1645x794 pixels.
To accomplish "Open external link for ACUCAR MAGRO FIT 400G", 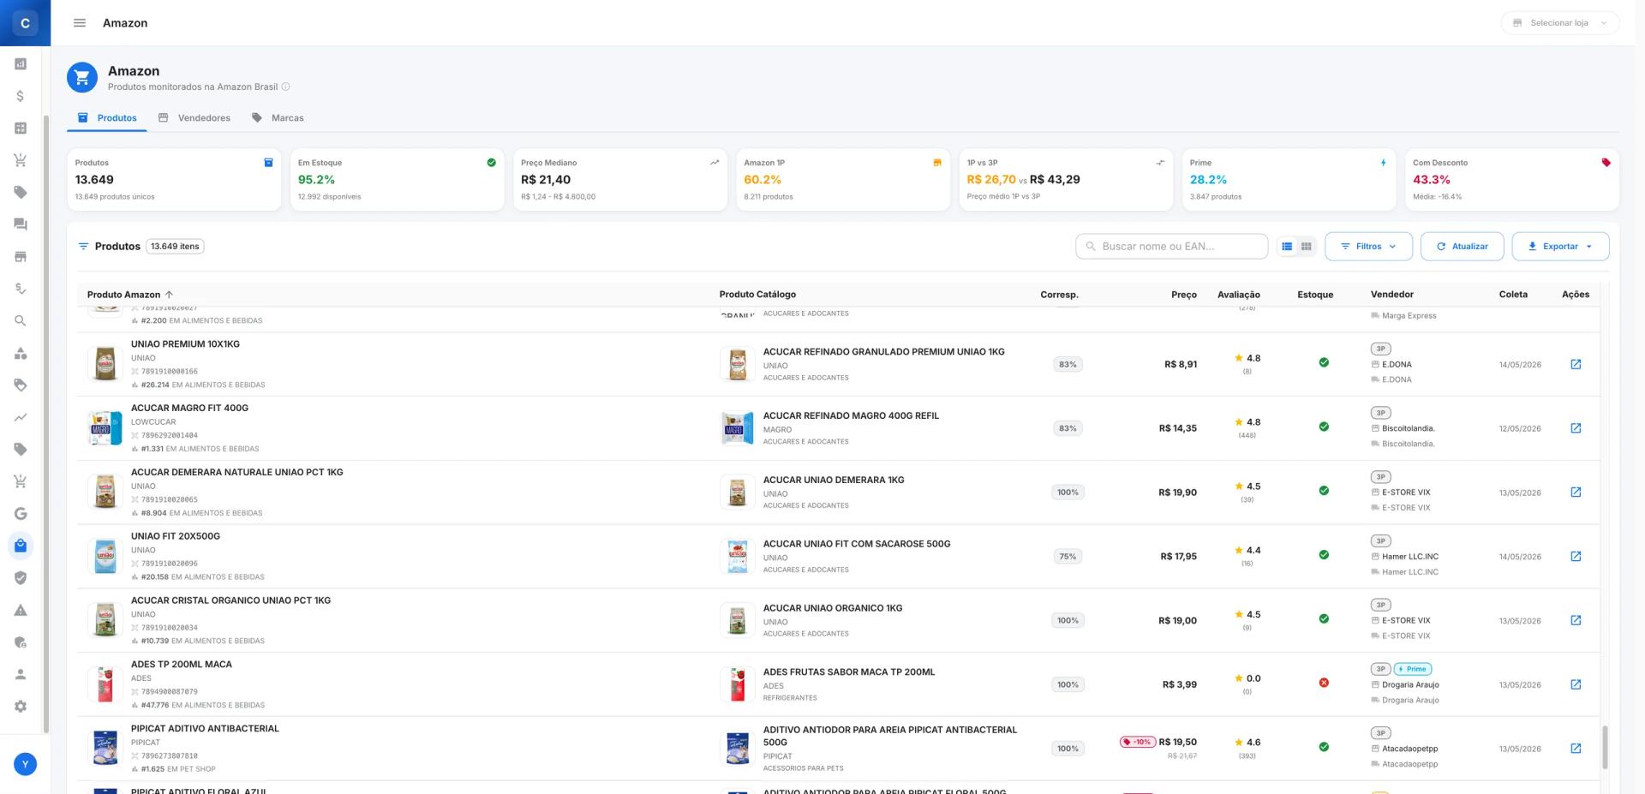I will click(1576, 428).
